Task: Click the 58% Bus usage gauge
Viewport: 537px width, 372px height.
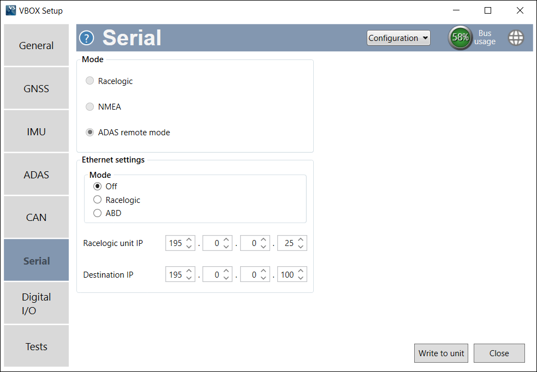Action: coord(460,38)
